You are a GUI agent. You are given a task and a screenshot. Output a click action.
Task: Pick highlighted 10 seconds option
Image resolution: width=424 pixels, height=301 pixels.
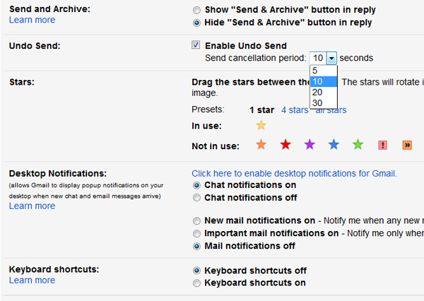point(324,81)
